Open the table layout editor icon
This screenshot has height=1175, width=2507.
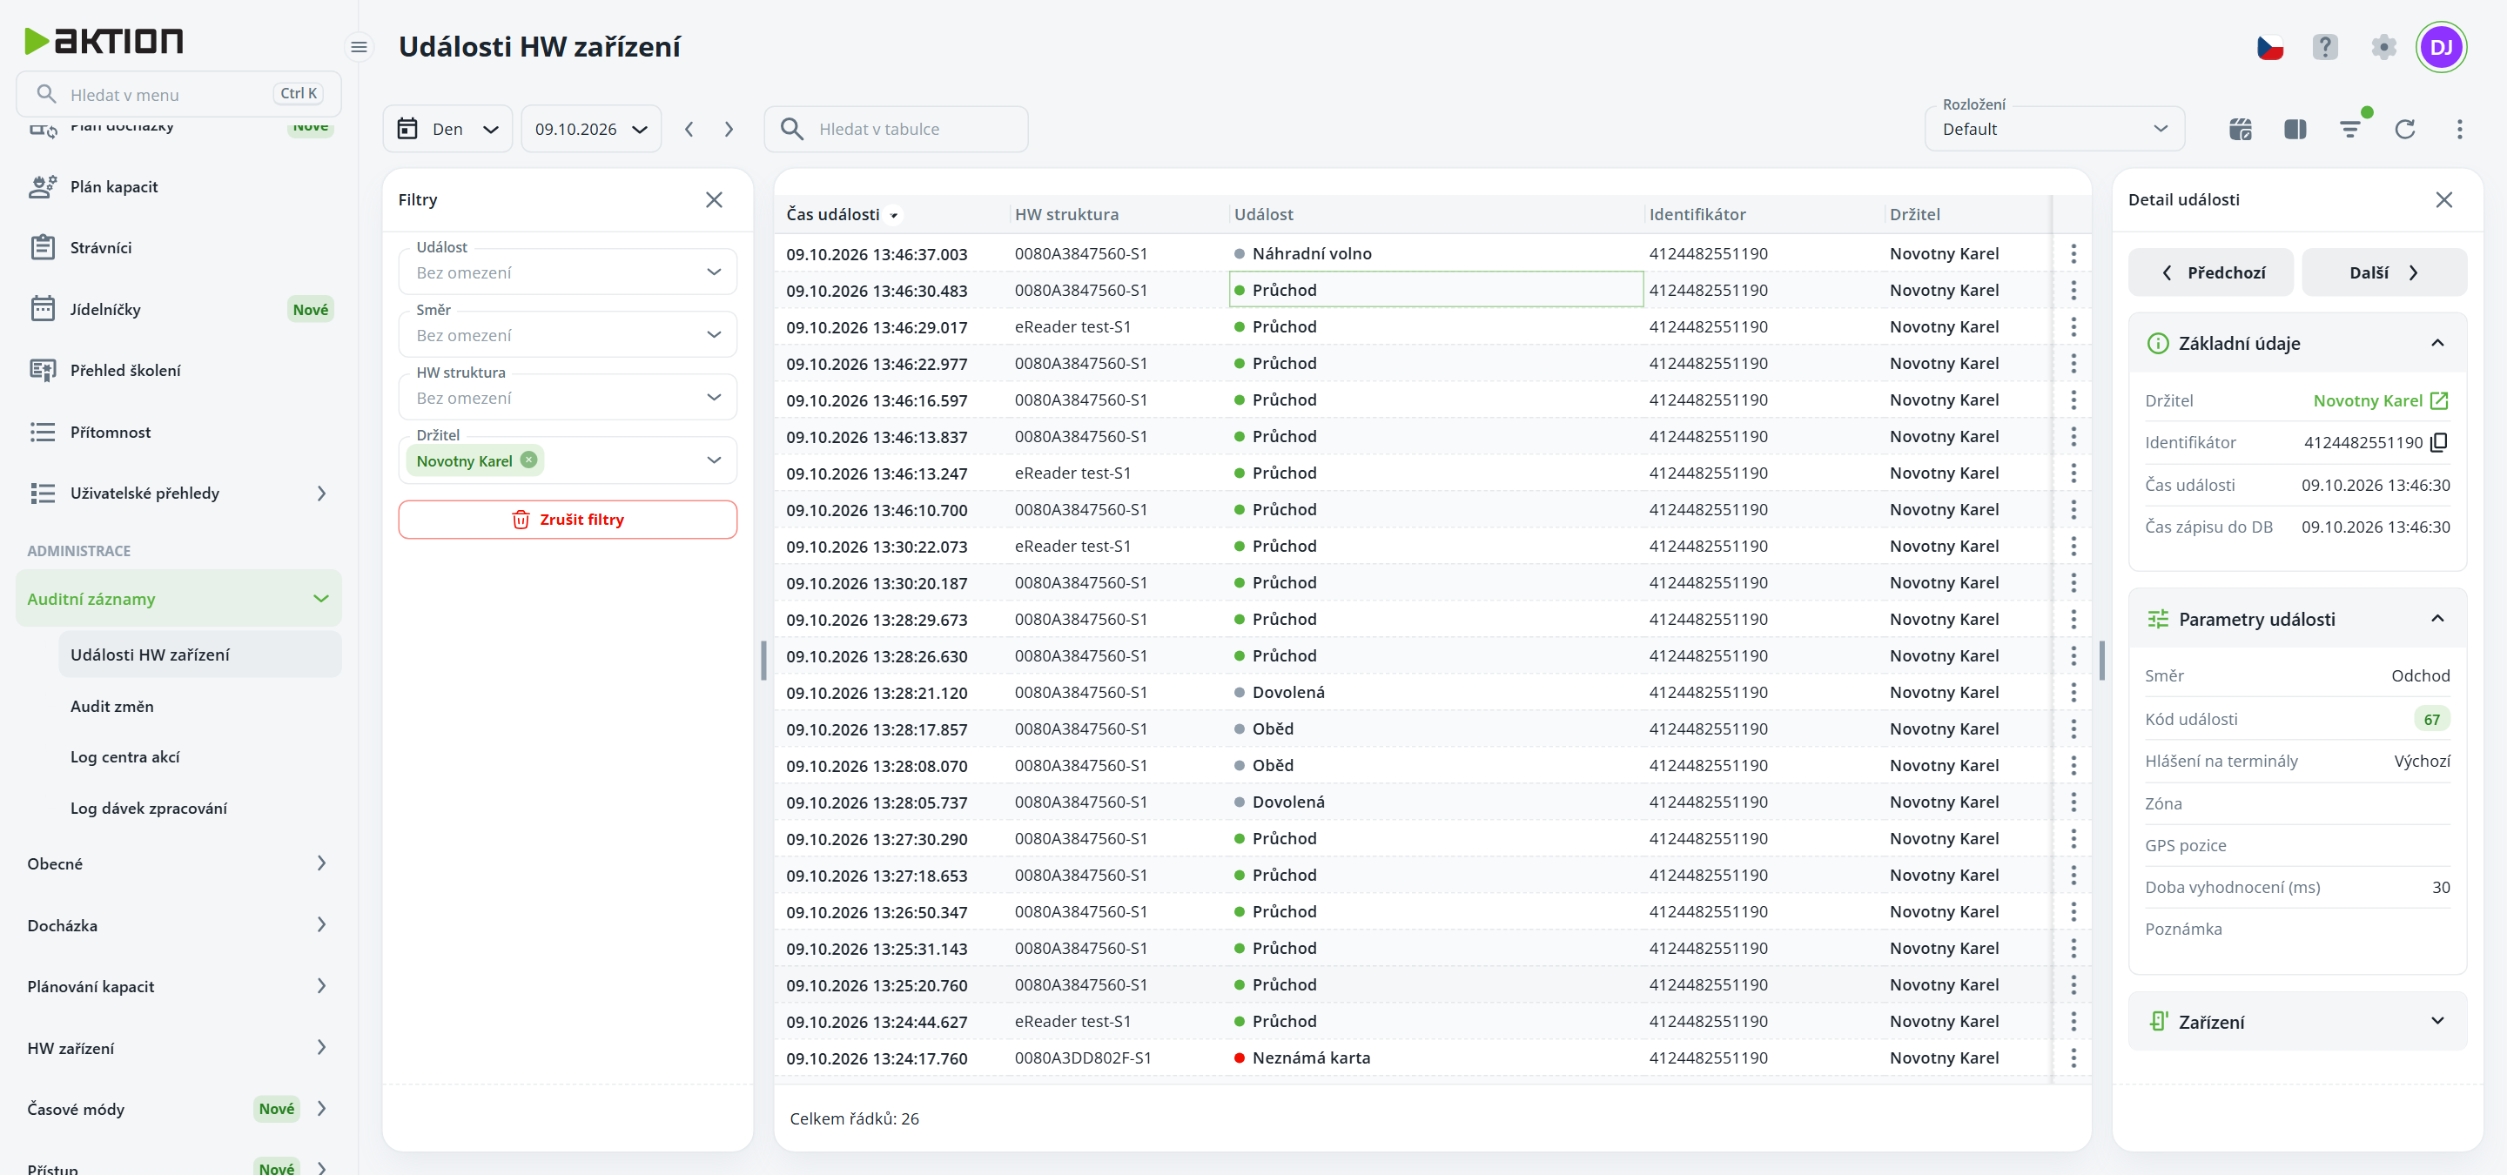(x=2241, y=130)
